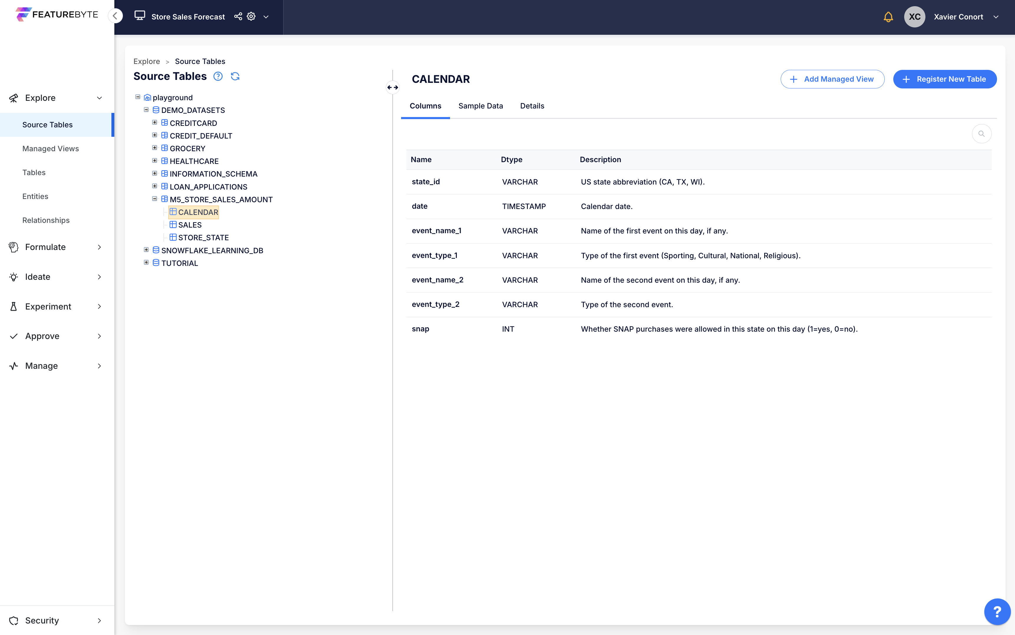
Task: Open notifications bell
Action: 888,17
